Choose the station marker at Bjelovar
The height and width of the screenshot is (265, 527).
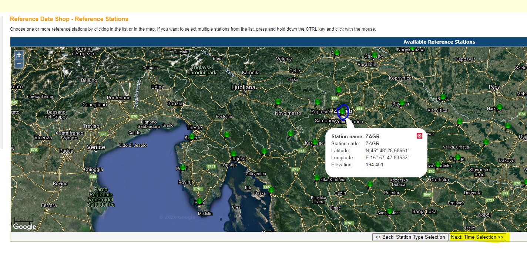(402, 103)
